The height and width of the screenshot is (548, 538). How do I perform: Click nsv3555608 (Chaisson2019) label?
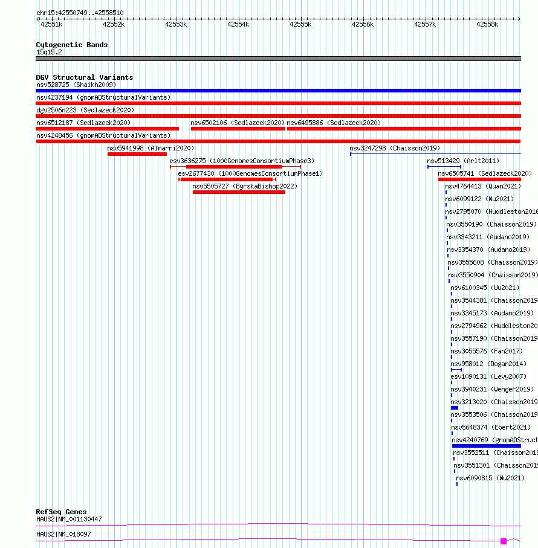[493, 262]
